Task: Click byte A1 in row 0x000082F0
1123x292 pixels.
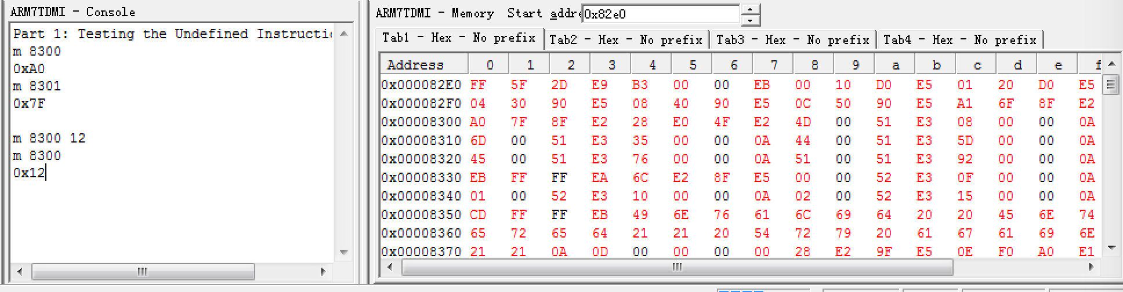Action: (965, 104)
